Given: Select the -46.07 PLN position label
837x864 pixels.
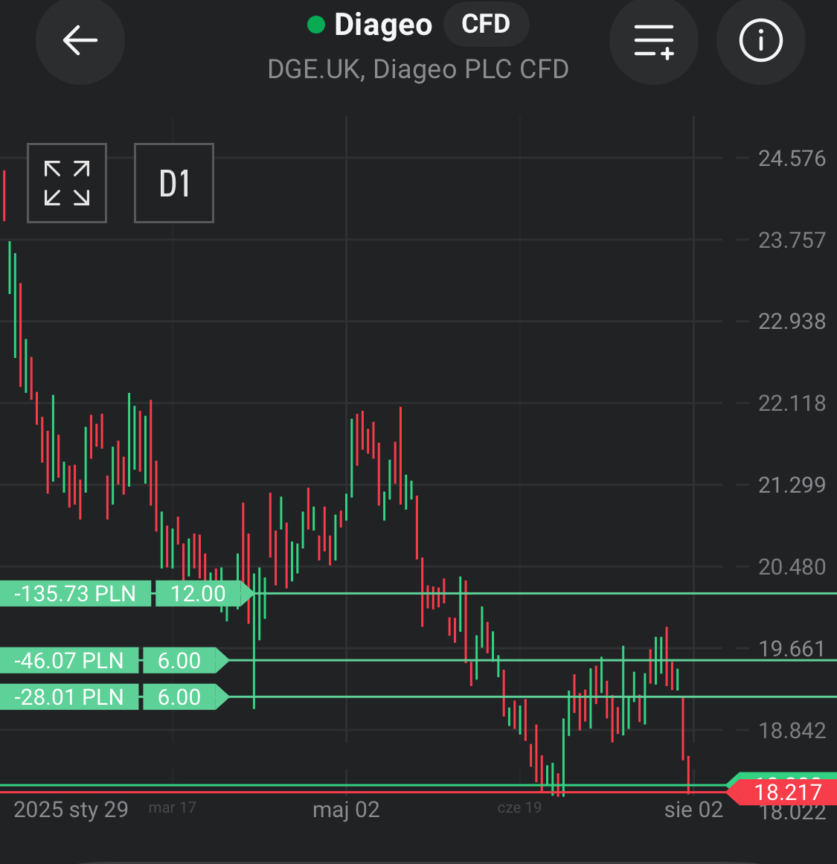Looking at the screenshot, I should (x=69, y=660).
